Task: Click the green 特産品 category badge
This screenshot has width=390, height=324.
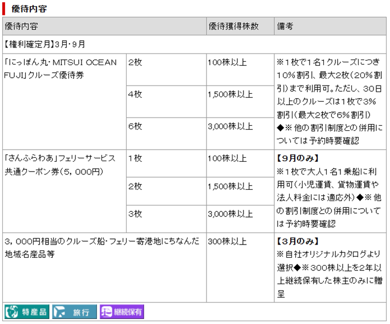Action: click(x=27, y=312)
